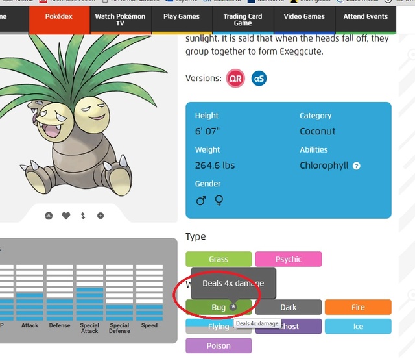The image size is (415, 359).
Task: Select the Omega Ruby version icon
Action: click(x=235, y=79)
